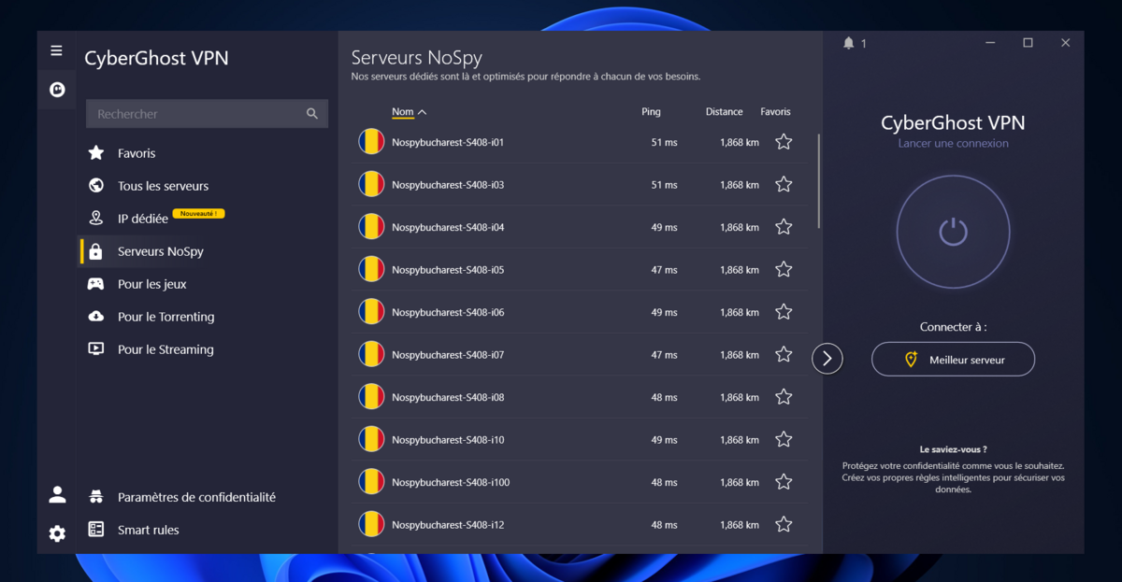1122x582 pixels.
Task: Favorite server Nospybucharest-S408-i07
Action: tap(784, 355)
